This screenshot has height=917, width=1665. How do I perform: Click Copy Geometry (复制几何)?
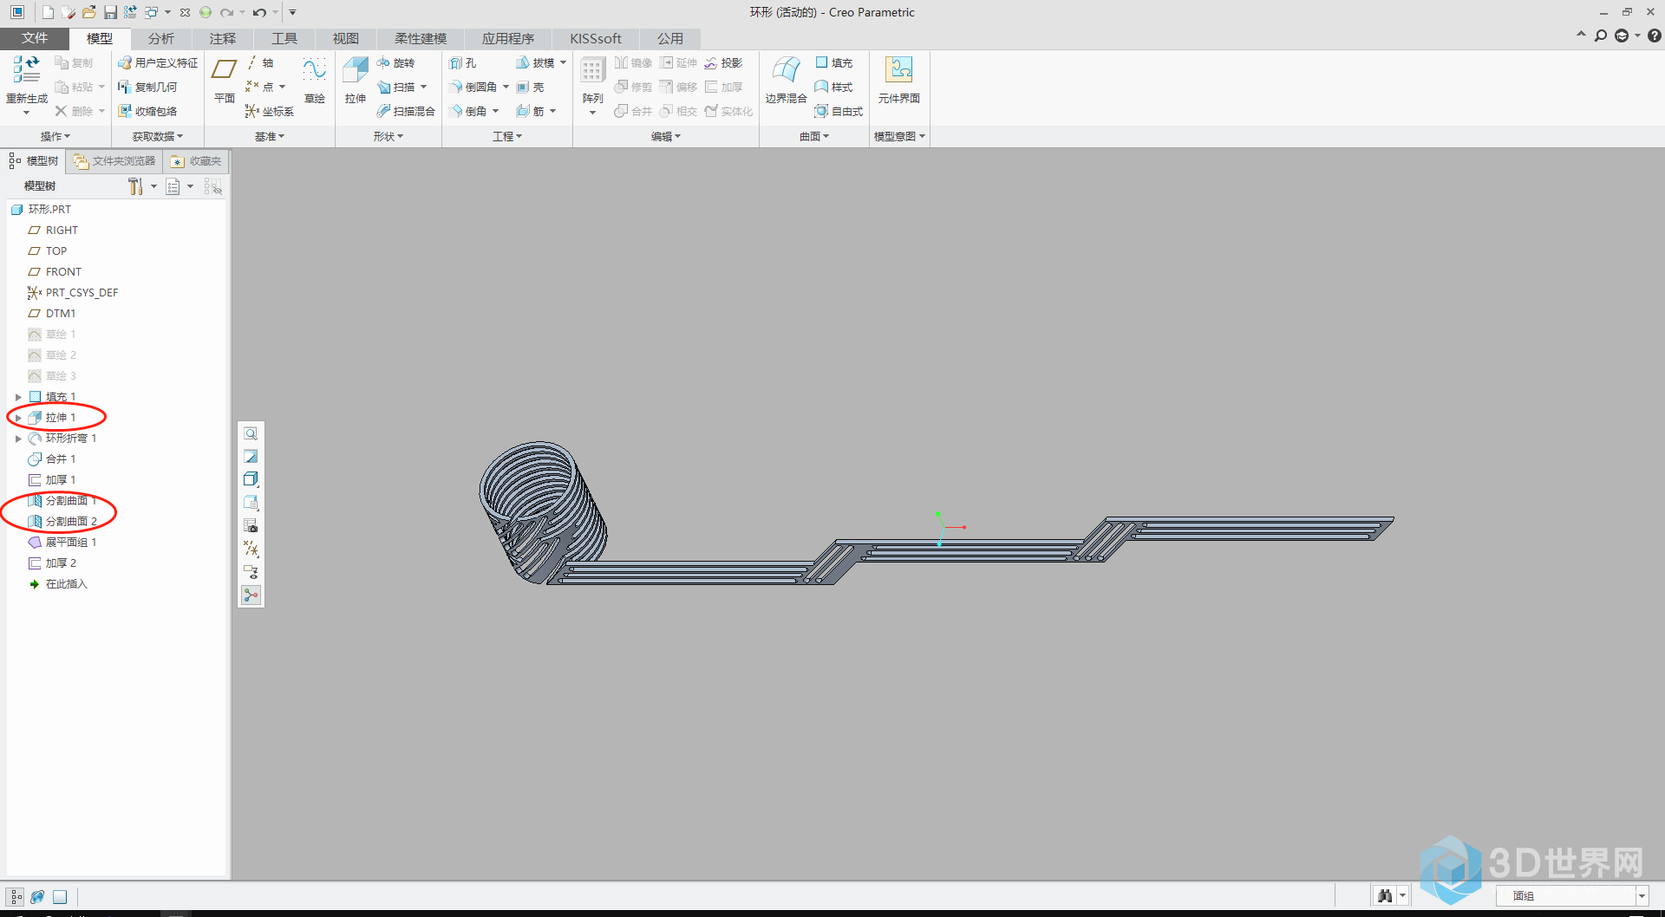click(147, 88)
